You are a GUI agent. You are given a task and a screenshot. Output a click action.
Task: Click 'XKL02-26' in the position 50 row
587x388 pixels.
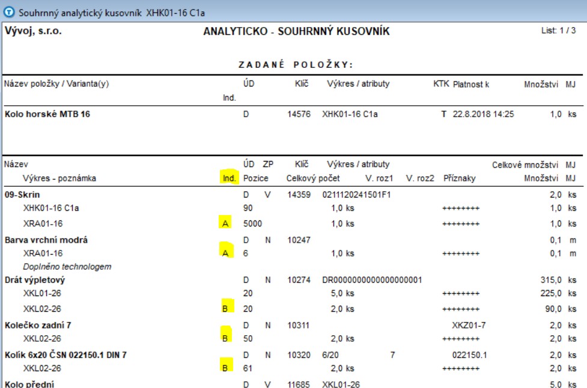[42, 339]
